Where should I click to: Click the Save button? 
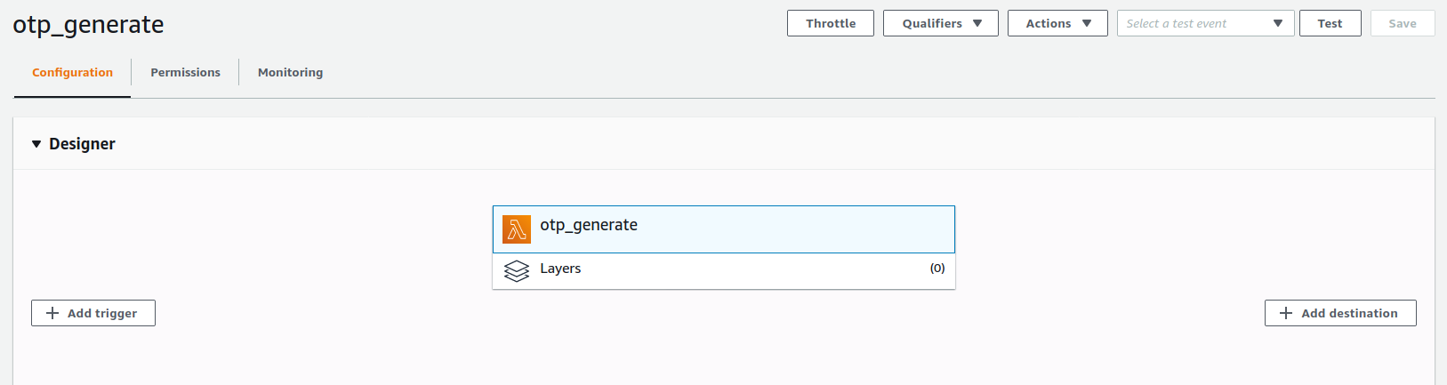1402,23
